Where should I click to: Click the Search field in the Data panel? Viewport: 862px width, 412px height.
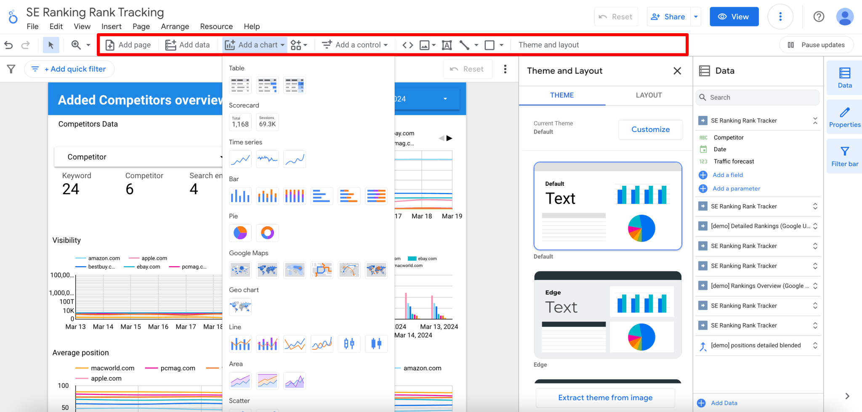click(x=757, y=97)
